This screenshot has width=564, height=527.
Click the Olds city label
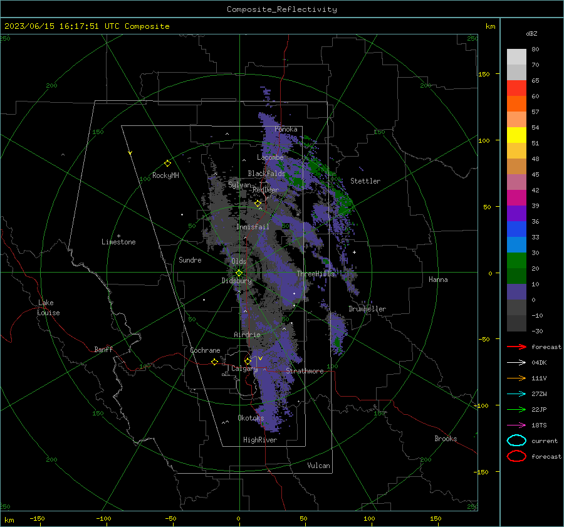(x=239, y=261)
